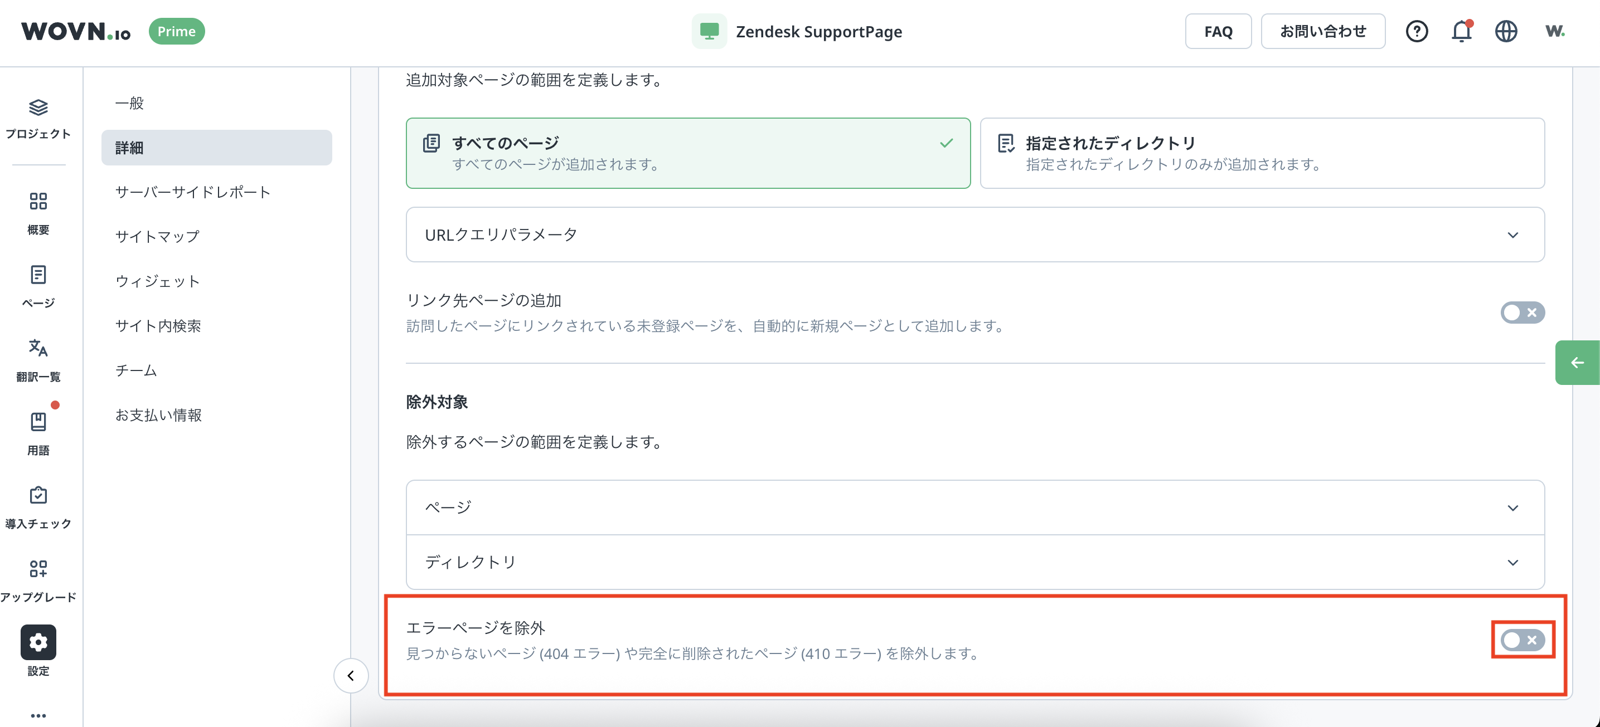1600x727 pixels.
Task: Enable リンク先ページの追加 toggle
Action: tap(1522, 313)
